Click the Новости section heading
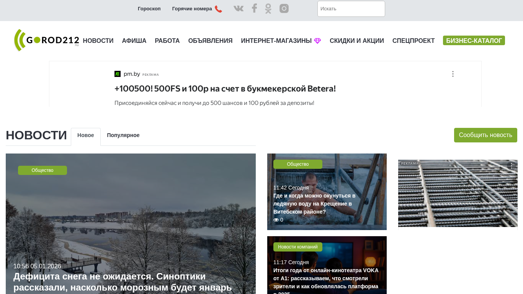This screenshot has height=294, width=523. pyautogui.click(x=36, y=136)
